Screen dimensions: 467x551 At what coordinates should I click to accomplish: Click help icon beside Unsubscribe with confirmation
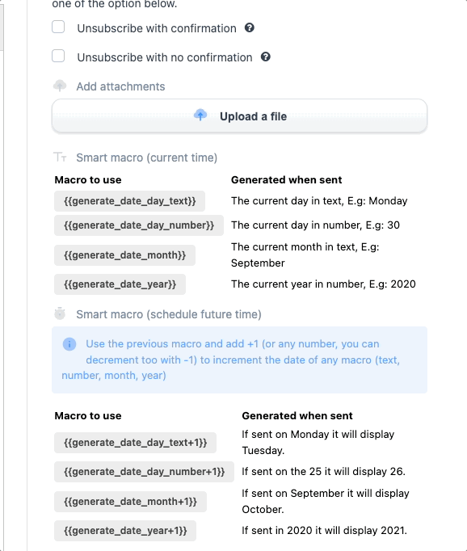click(250, 27)
